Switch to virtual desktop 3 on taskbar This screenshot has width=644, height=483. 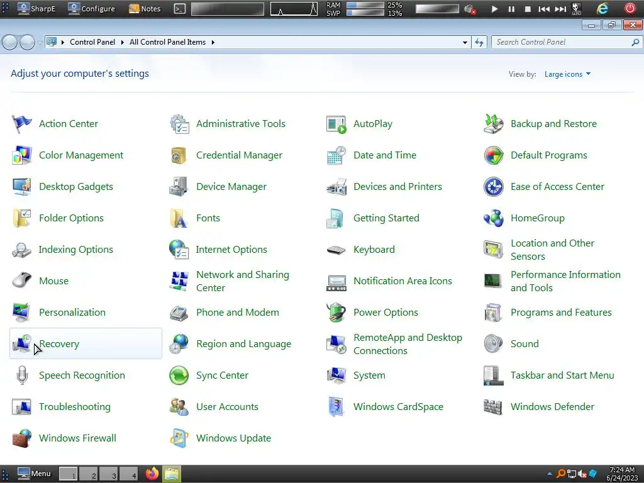pos(109,474)
